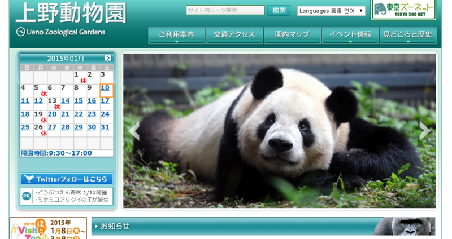This screenshot has height=239, width=452.
Task: Open 交通アクセス menu item
Action: 234,36
